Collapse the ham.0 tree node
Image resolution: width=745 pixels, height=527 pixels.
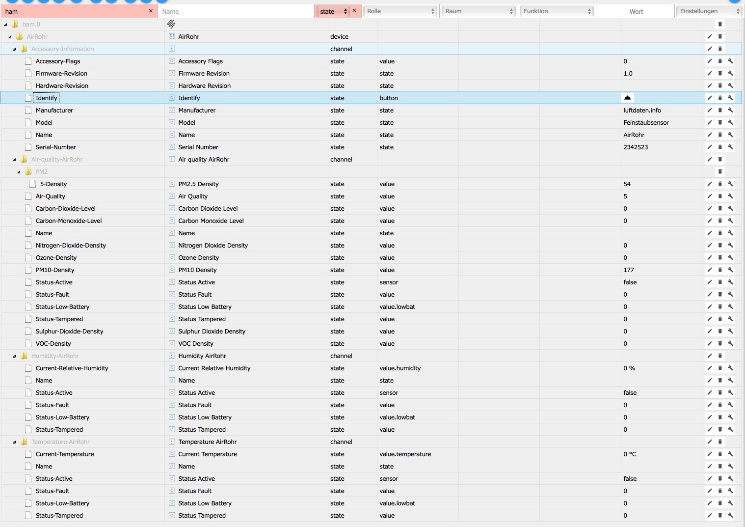[5, 24]
